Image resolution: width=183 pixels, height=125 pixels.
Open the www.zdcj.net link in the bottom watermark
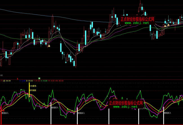[126, 107]
